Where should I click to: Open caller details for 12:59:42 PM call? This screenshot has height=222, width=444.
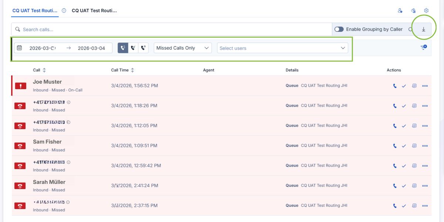tap(414, 166)
